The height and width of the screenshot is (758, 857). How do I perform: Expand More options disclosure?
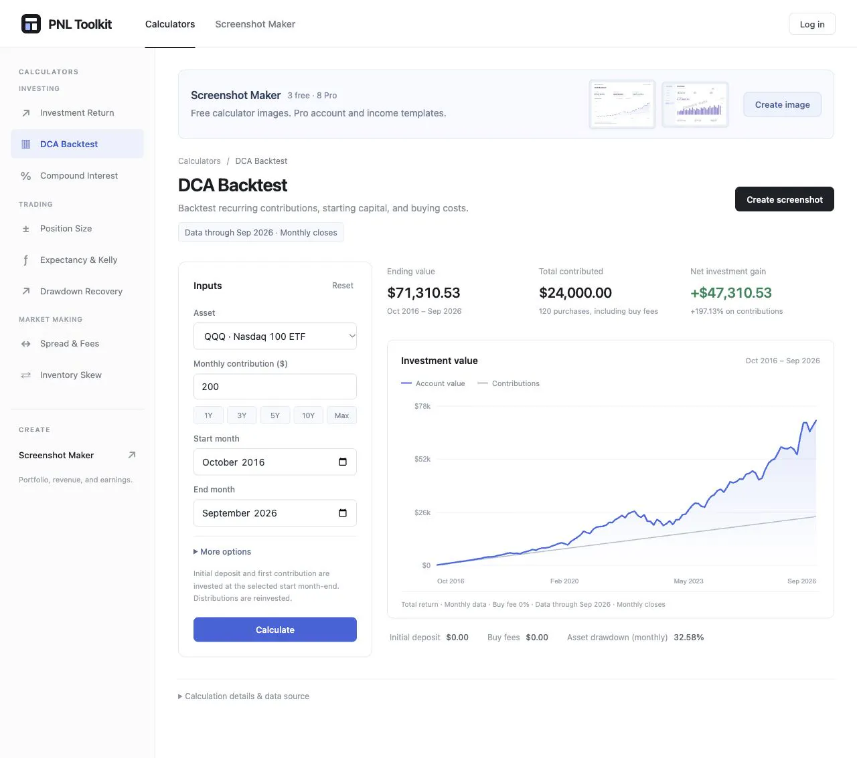pos(222,552)
